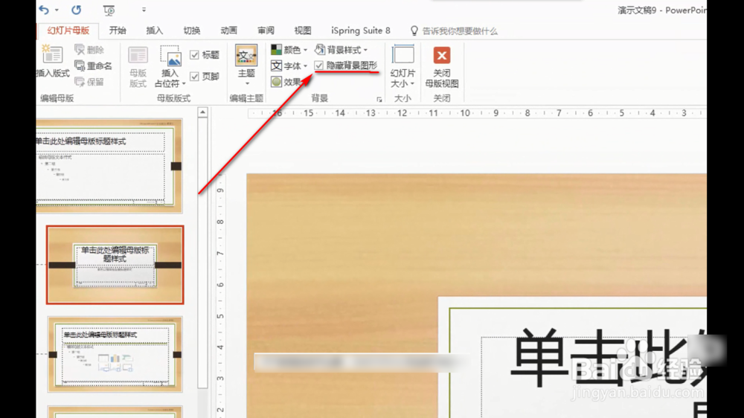Select the title and content layout thumbnail
The image size is (744, 418).
pos(115,355)
